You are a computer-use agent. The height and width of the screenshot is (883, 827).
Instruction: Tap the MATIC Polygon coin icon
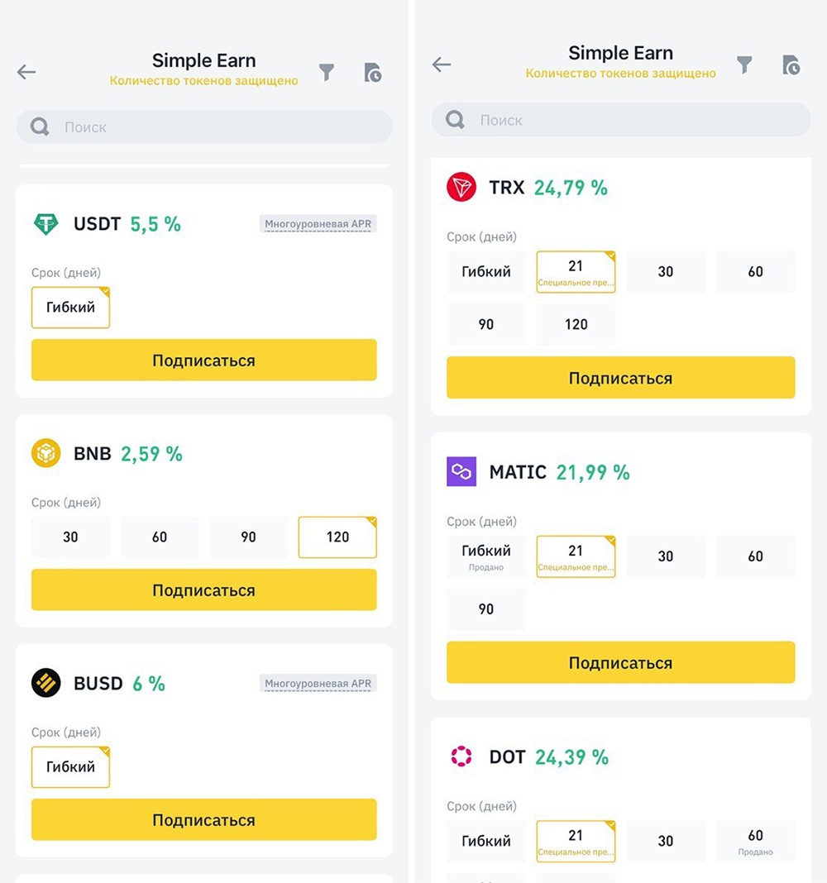click(461, 472)
